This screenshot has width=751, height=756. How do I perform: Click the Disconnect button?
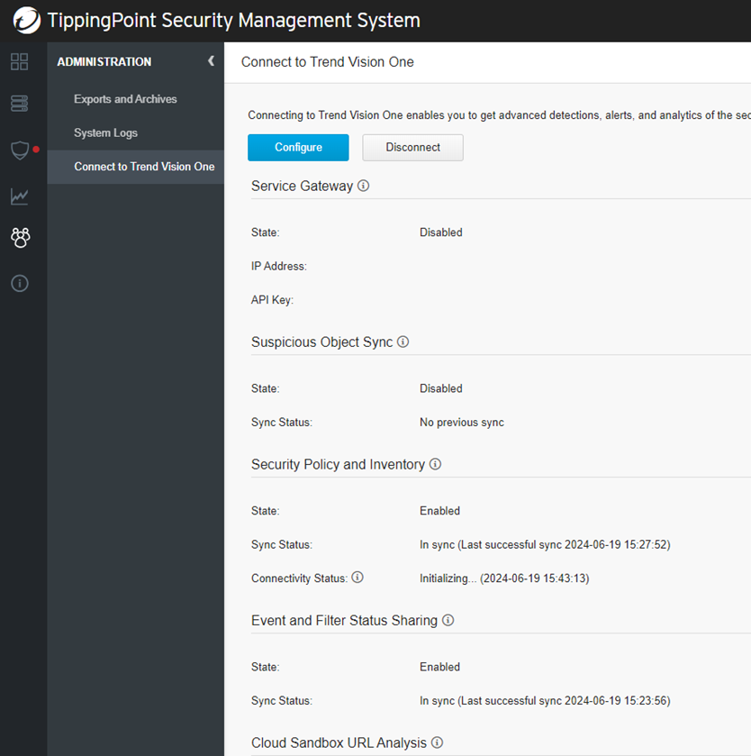click(x=412, y=148)
